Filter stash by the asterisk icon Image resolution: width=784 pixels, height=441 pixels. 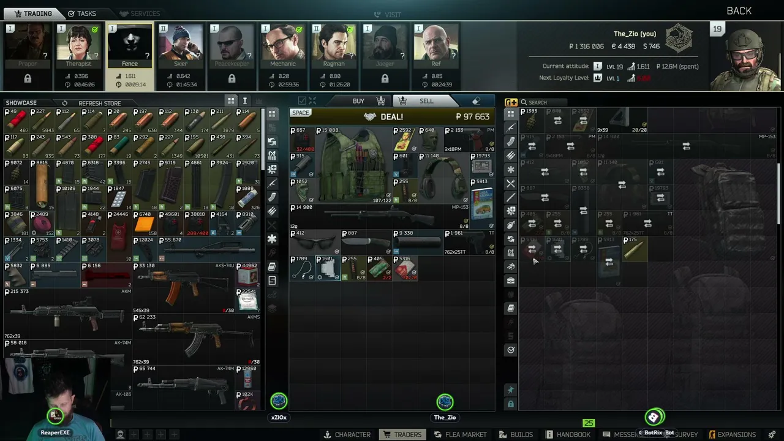[x=511, y=170]
